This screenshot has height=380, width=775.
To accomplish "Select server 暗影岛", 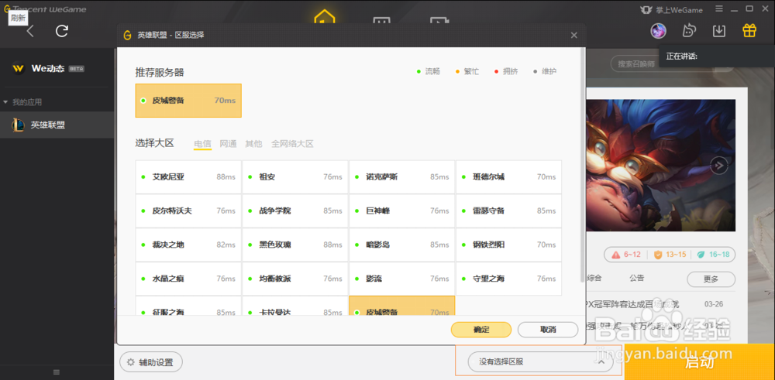I will click(x=401, y=245).
